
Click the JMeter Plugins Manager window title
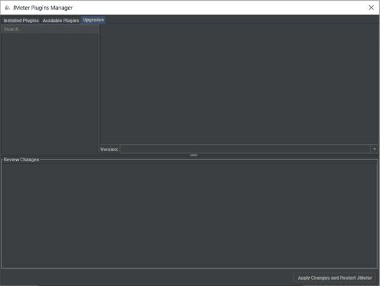pyautogui.click(x=43, y=8)
